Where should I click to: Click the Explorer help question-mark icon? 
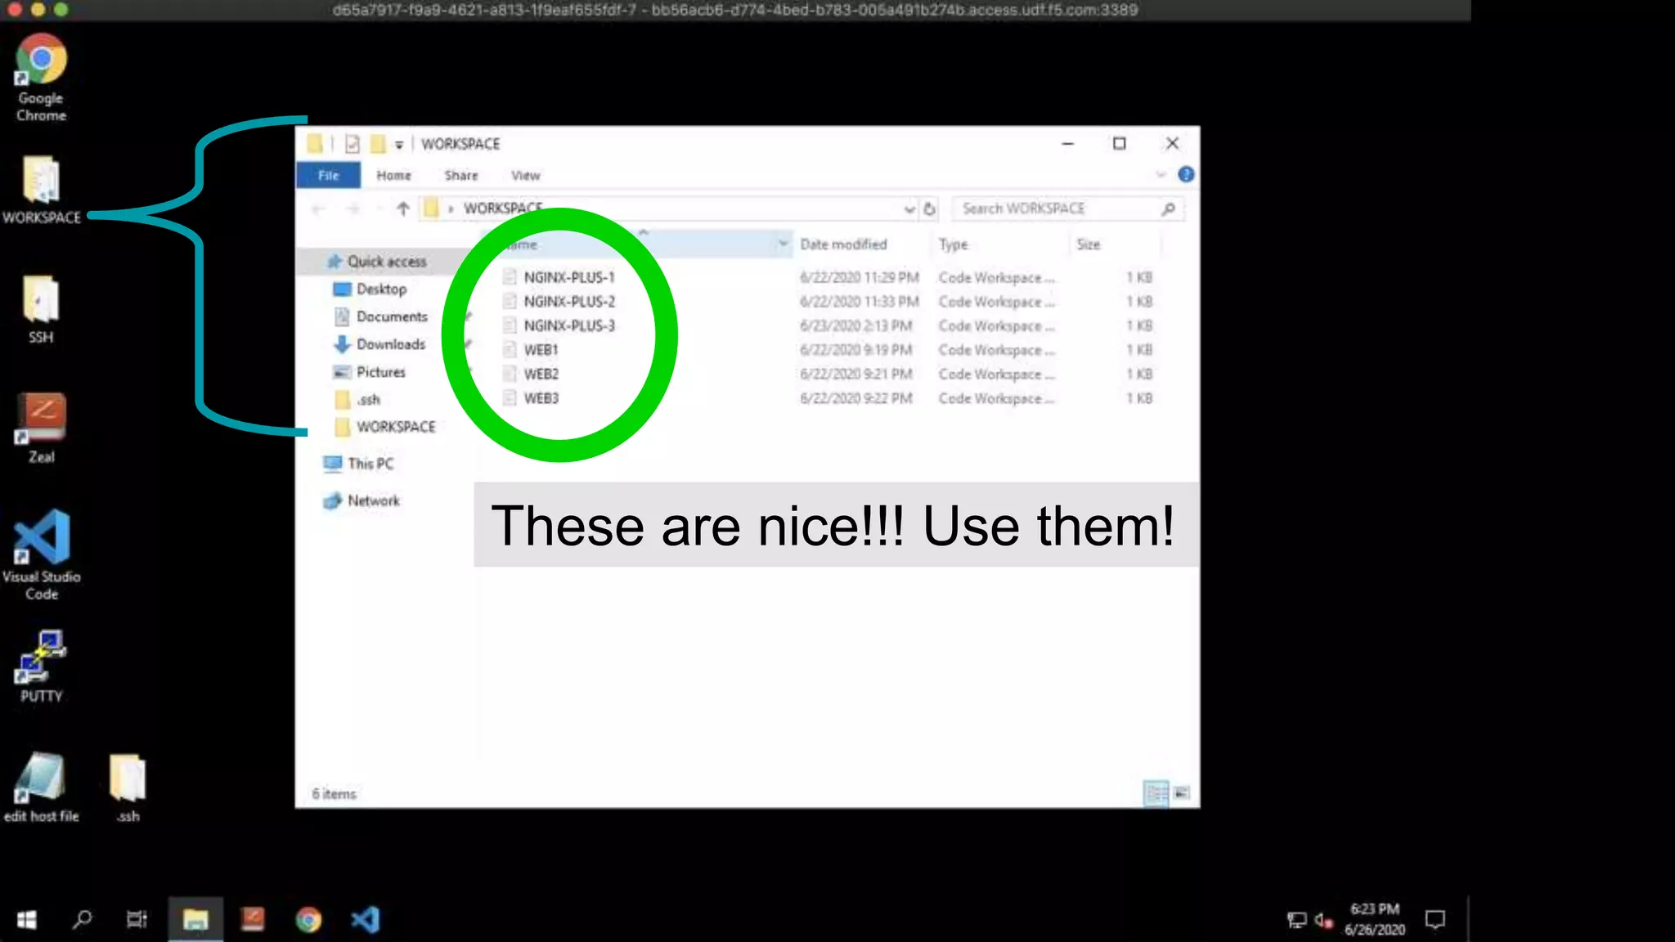click(x=1185, y=175)
